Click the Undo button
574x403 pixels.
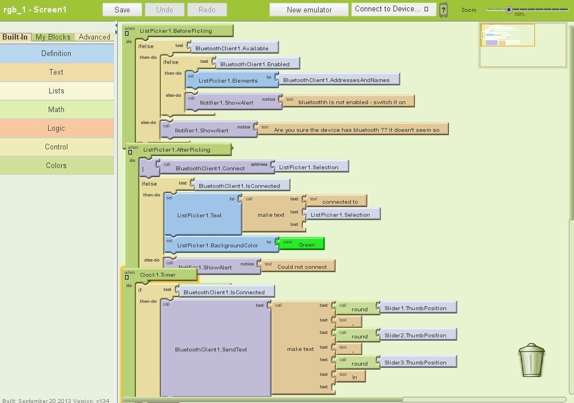point(164,9)
